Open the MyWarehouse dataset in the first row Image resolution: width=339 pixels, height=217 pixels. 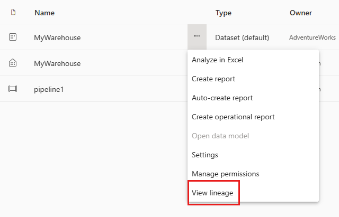57,37
